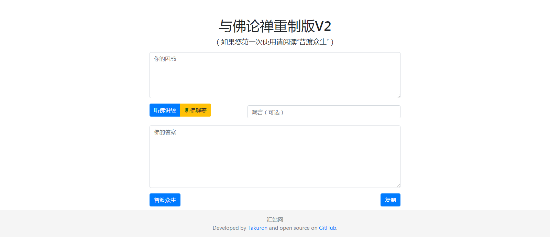The height and width of the screenshot is (250, 550).
Task: Click the 与佛论禅重制版V2 page title
Action: (x=275, y=26)
